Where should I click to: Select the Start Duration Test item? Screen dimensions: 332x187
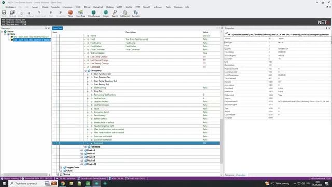(102, 77)
